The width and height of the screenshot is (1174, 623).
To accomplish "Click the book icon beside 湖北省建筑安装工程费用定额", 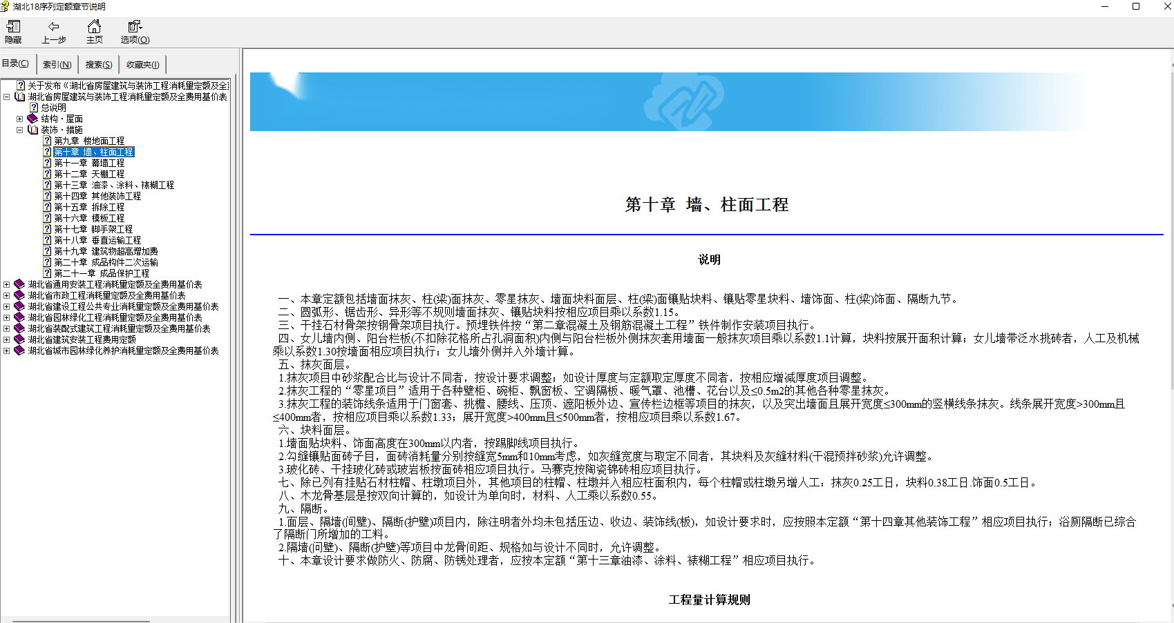I will tap(20, 339).
